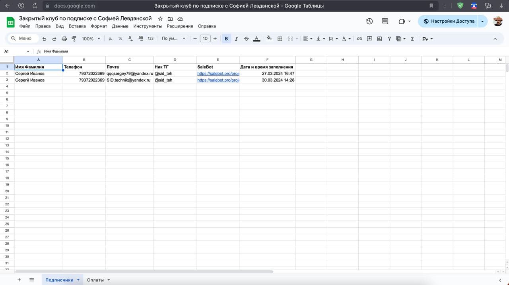Click the Undo arrow in toolbar

44,39
